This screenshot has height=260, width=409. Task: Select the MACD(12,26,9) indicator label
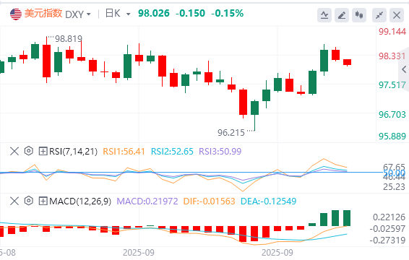pos(80,201)
